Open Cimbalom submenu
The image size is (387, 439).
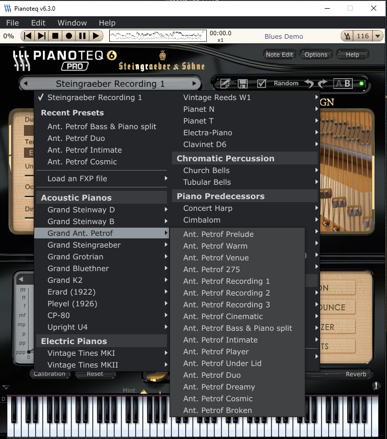tap(246, 220)
